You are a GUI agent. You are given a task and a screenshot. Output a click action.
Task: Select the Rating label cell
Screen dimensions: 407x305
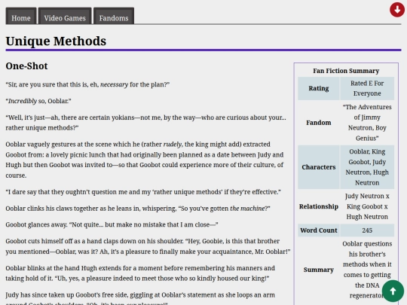point(319,88)
